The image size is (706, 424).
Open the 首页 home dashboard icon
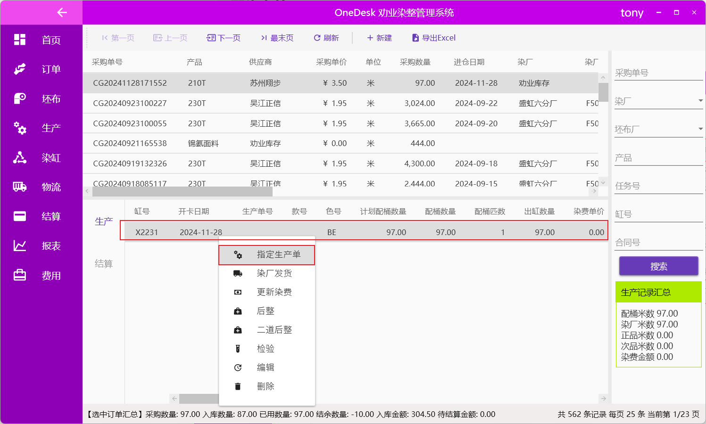[20, 40]
